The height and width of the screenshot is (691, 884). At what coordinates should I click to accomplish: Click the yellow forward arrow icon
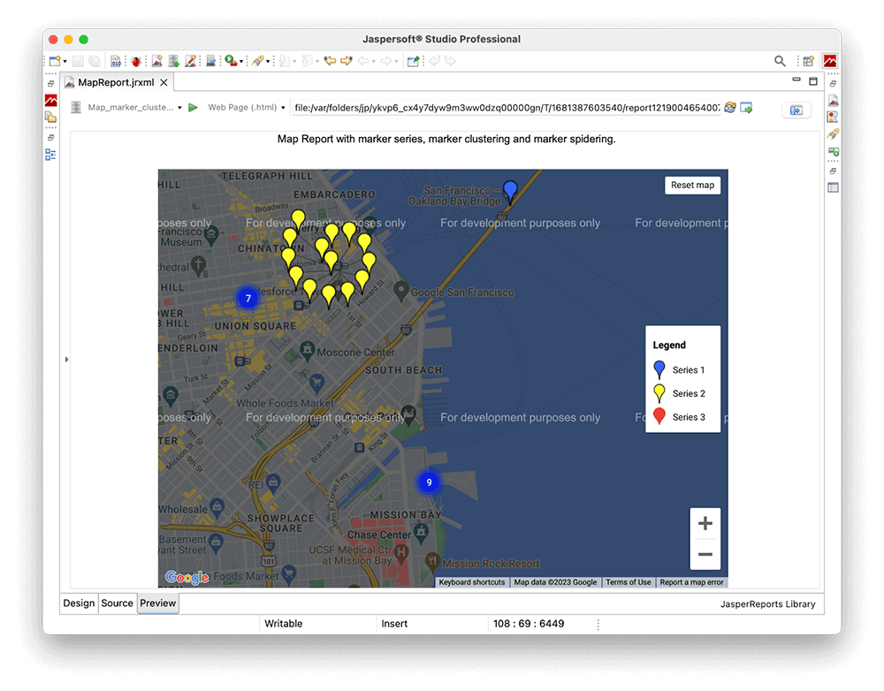tap(347, 61)
